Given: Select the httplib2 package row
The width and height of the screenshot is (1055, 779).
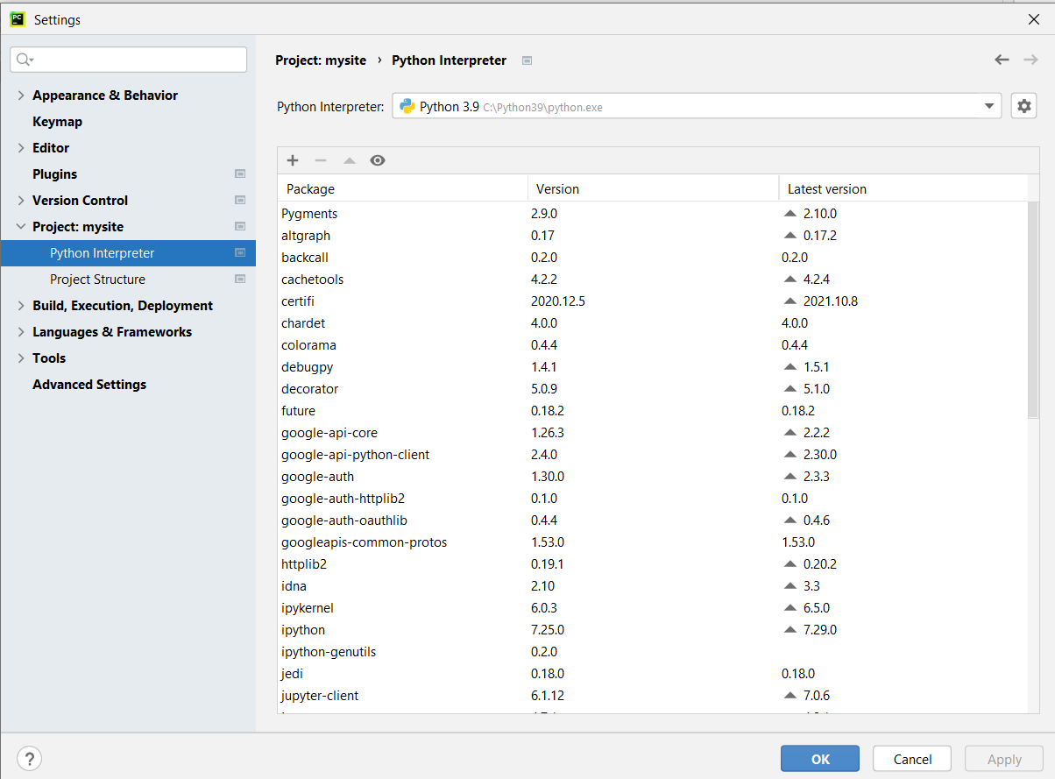Looking at the screenshot, I should [653, 564].
